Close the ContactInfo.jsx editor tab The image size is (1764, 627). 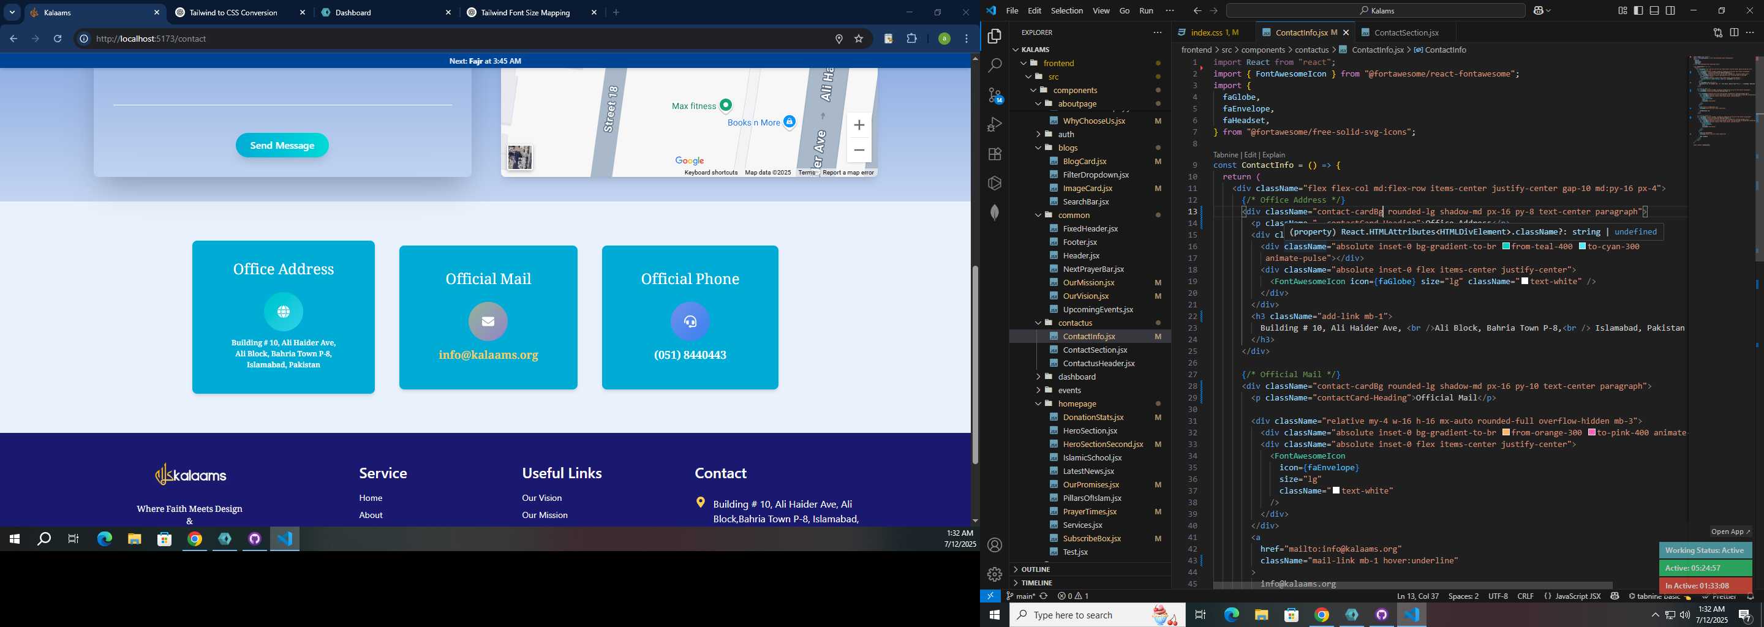tap(1346, 33)
